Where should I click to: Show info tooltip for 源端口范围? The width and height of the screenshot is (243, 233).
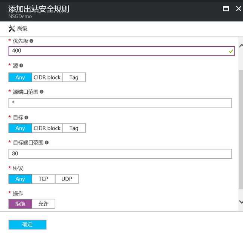pos(41,91)
